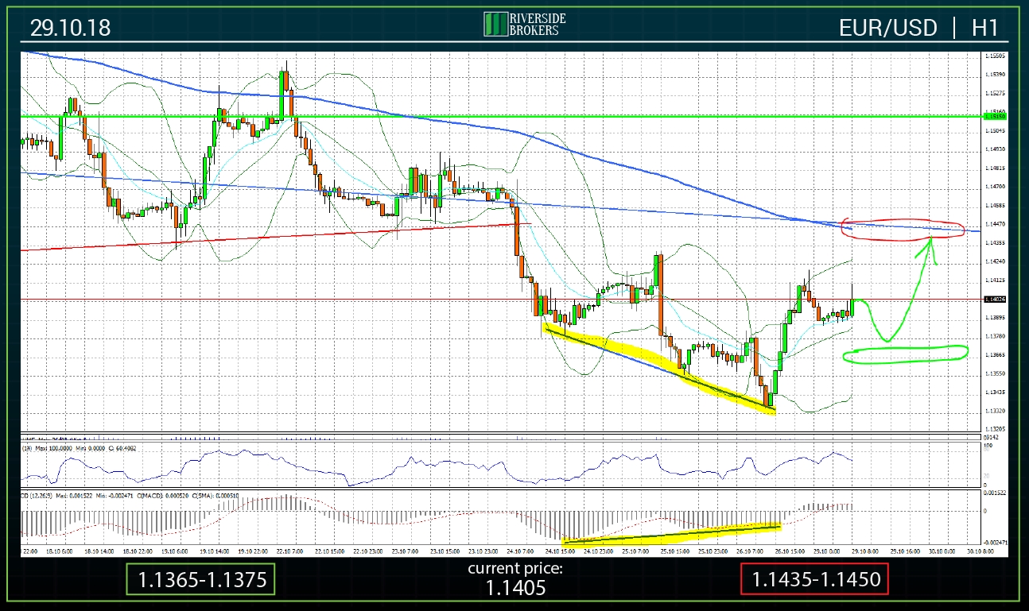Click the MACD (12,26,5) parameters label
The image size is (1029, 611).
(130, 495)
